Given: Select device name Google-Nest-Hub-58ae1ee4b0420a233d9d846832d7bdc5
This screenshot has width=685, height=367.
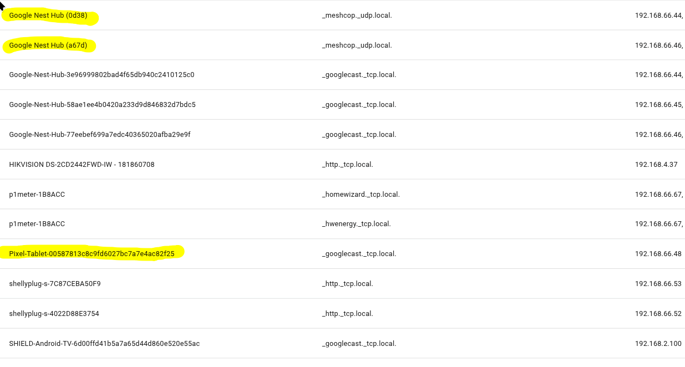Looking at the screenshot, I should click(102, 105).
